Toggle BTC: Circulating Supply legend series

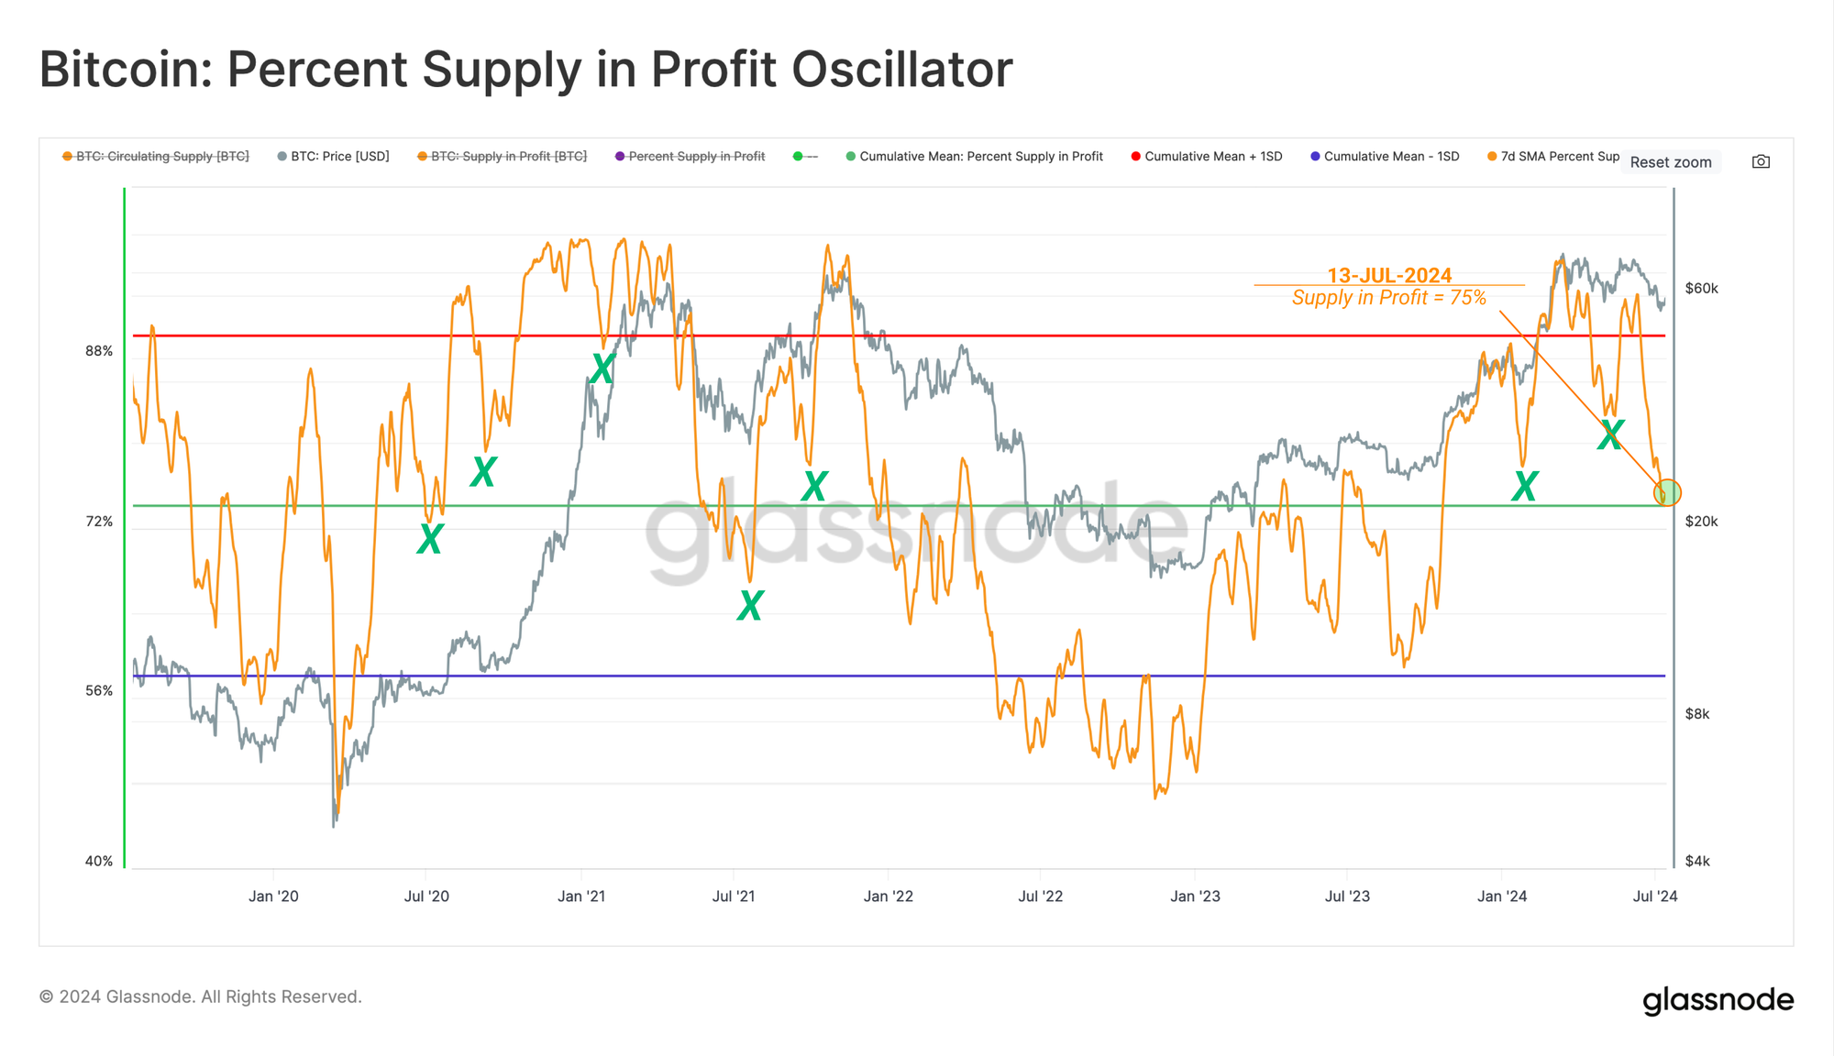pyautogui.click(x=156, y=157)
